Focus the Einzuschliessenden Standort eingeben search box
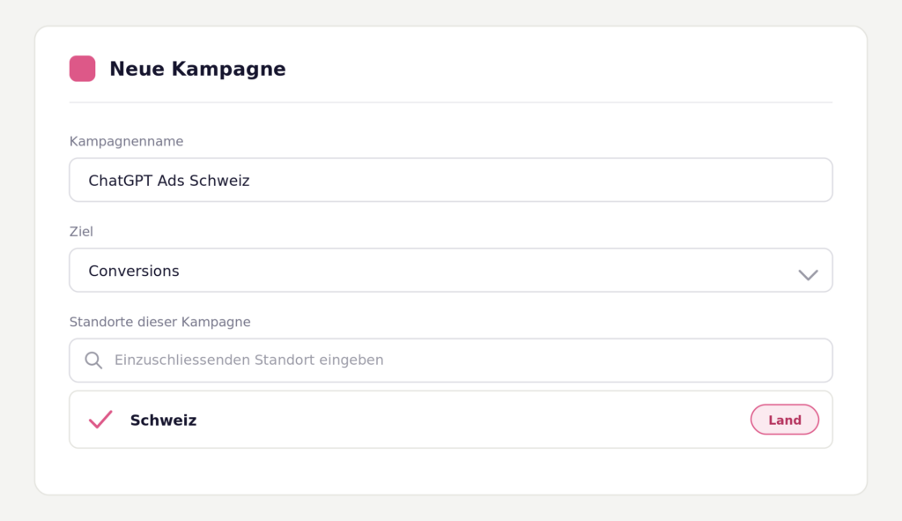The image size is (902, 521). click(x=451, y=361)
